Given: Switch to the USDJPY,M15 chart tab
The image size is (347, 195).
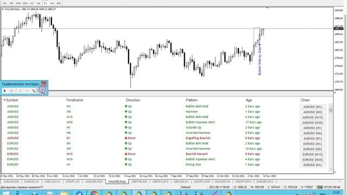Looking at the screenshot, I should click(x=243, y=181).
